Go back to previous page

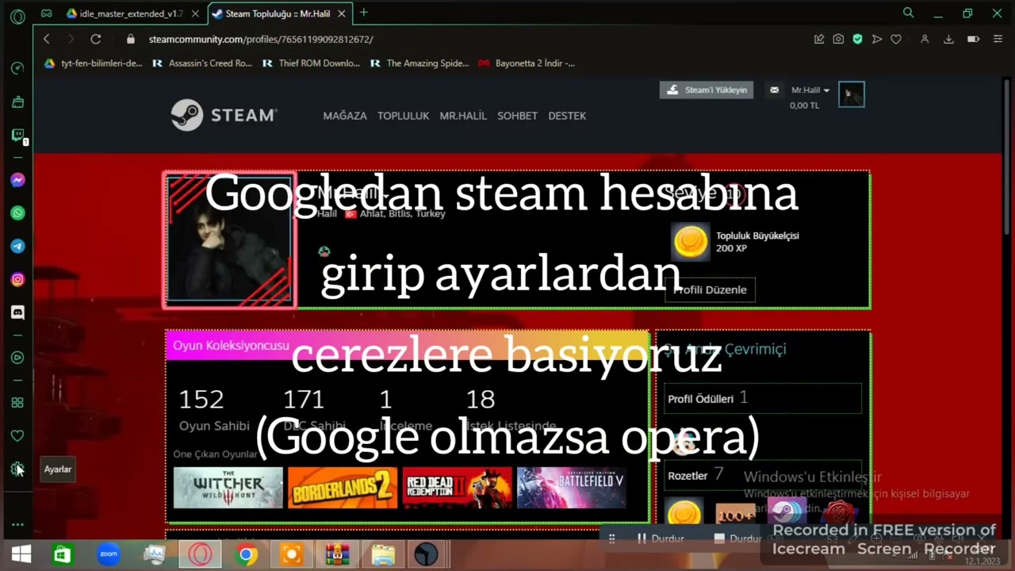[47, 39]
